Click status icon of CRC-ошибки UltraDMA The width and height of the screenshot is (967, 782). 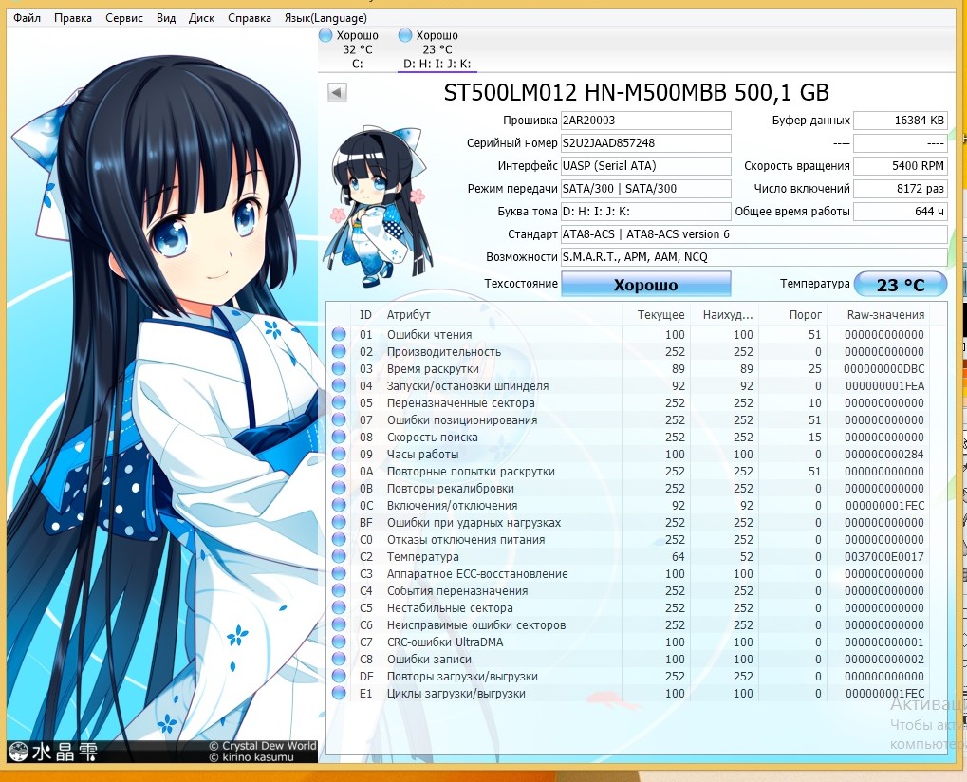[x=339, y=642]
